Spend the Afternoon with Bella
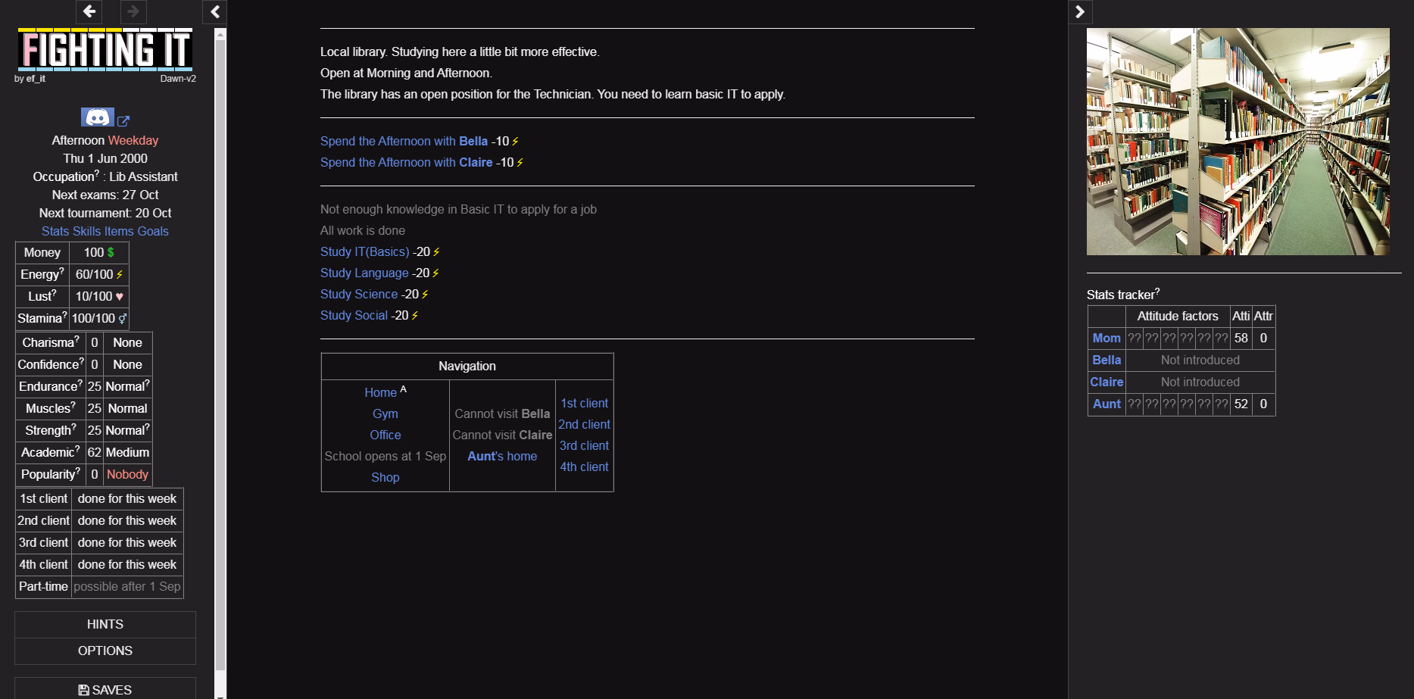The width and height of the screenshot is (1414, 699). click(x=403, y=141)
